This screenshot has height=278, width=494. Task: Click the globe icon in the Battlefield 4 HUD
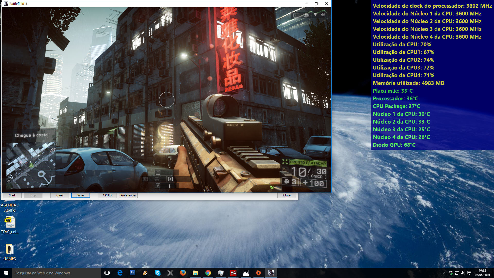point(323,15)
